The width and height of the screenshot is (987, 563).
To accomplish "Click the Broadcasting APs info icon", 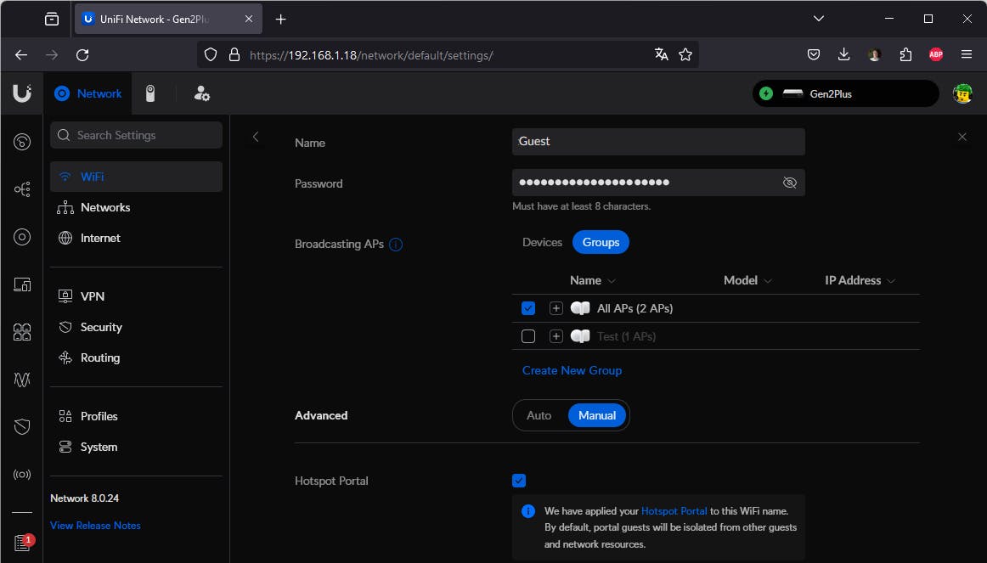I will (x=396, y=245).
